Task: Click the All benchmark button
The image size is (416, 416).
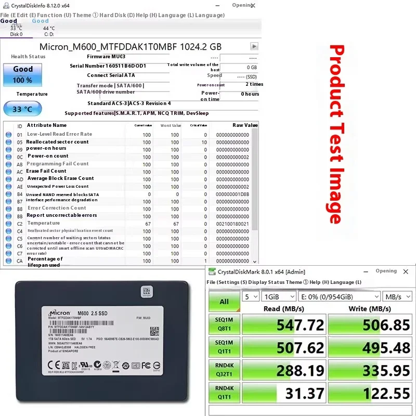Action: tap(224, 302)
